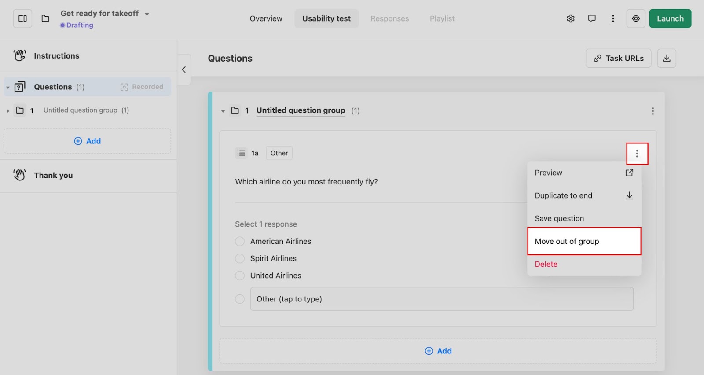This screenshot has width=704, height=375.
Task: Open settings with the gear icon
Action: click(x=571, y=18)
